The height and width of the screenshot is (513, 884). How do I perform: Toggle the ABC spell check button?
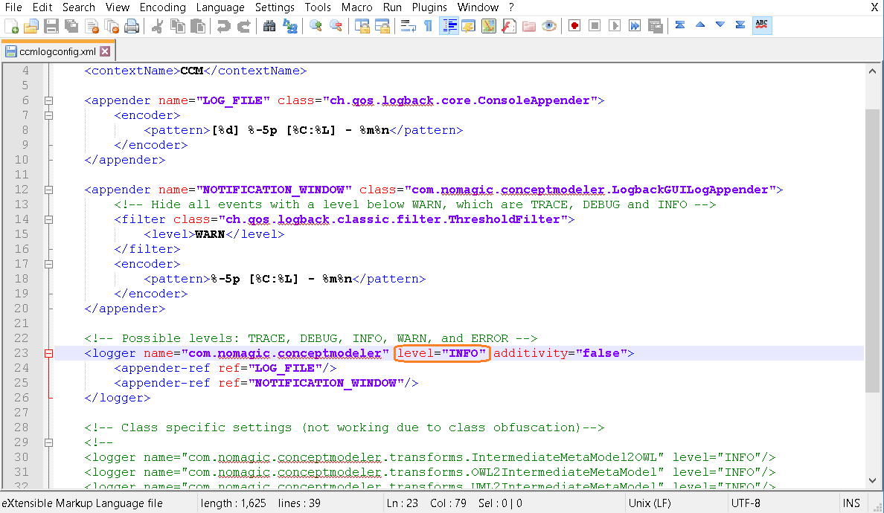click(x=761, y=26)
